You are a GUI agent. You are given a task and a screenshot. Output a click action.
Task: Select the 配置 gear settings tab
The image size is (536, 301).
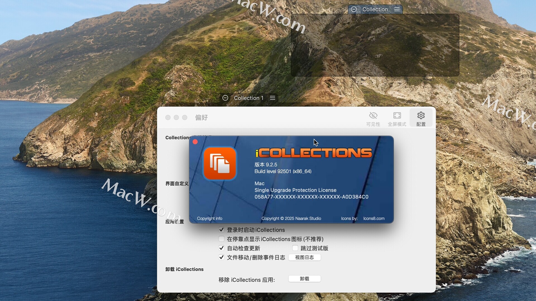(x=421, y=119)
